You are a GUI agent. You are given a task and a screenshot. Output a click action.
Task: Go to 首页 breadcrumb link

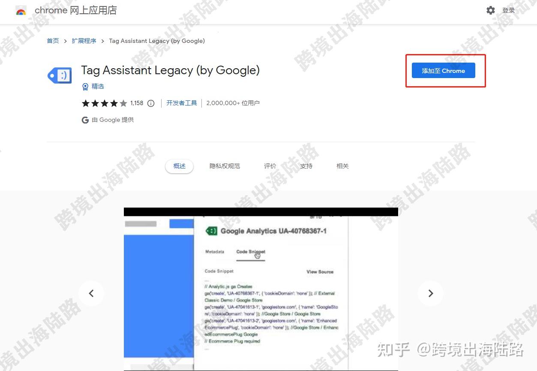point(53,41)
